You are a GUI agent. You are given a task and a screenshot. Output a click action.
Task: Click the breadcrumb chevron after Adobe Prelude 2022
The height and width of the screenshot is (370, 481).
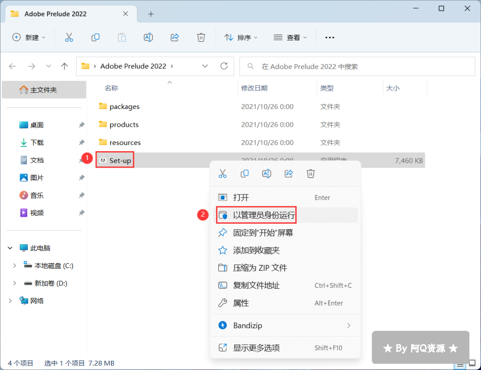172,66
